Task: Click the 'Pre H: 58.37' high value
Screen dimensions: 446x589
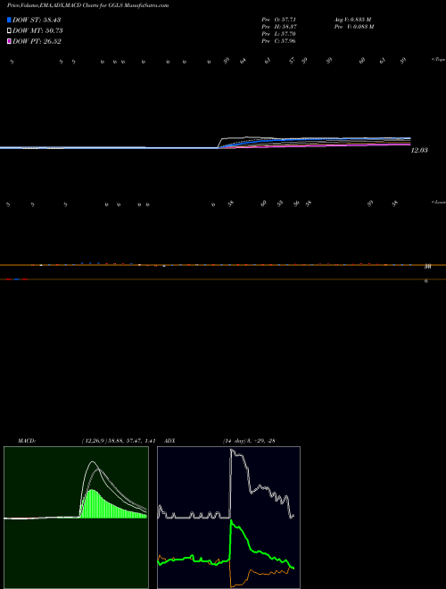Action: click(x=280, y=27)
